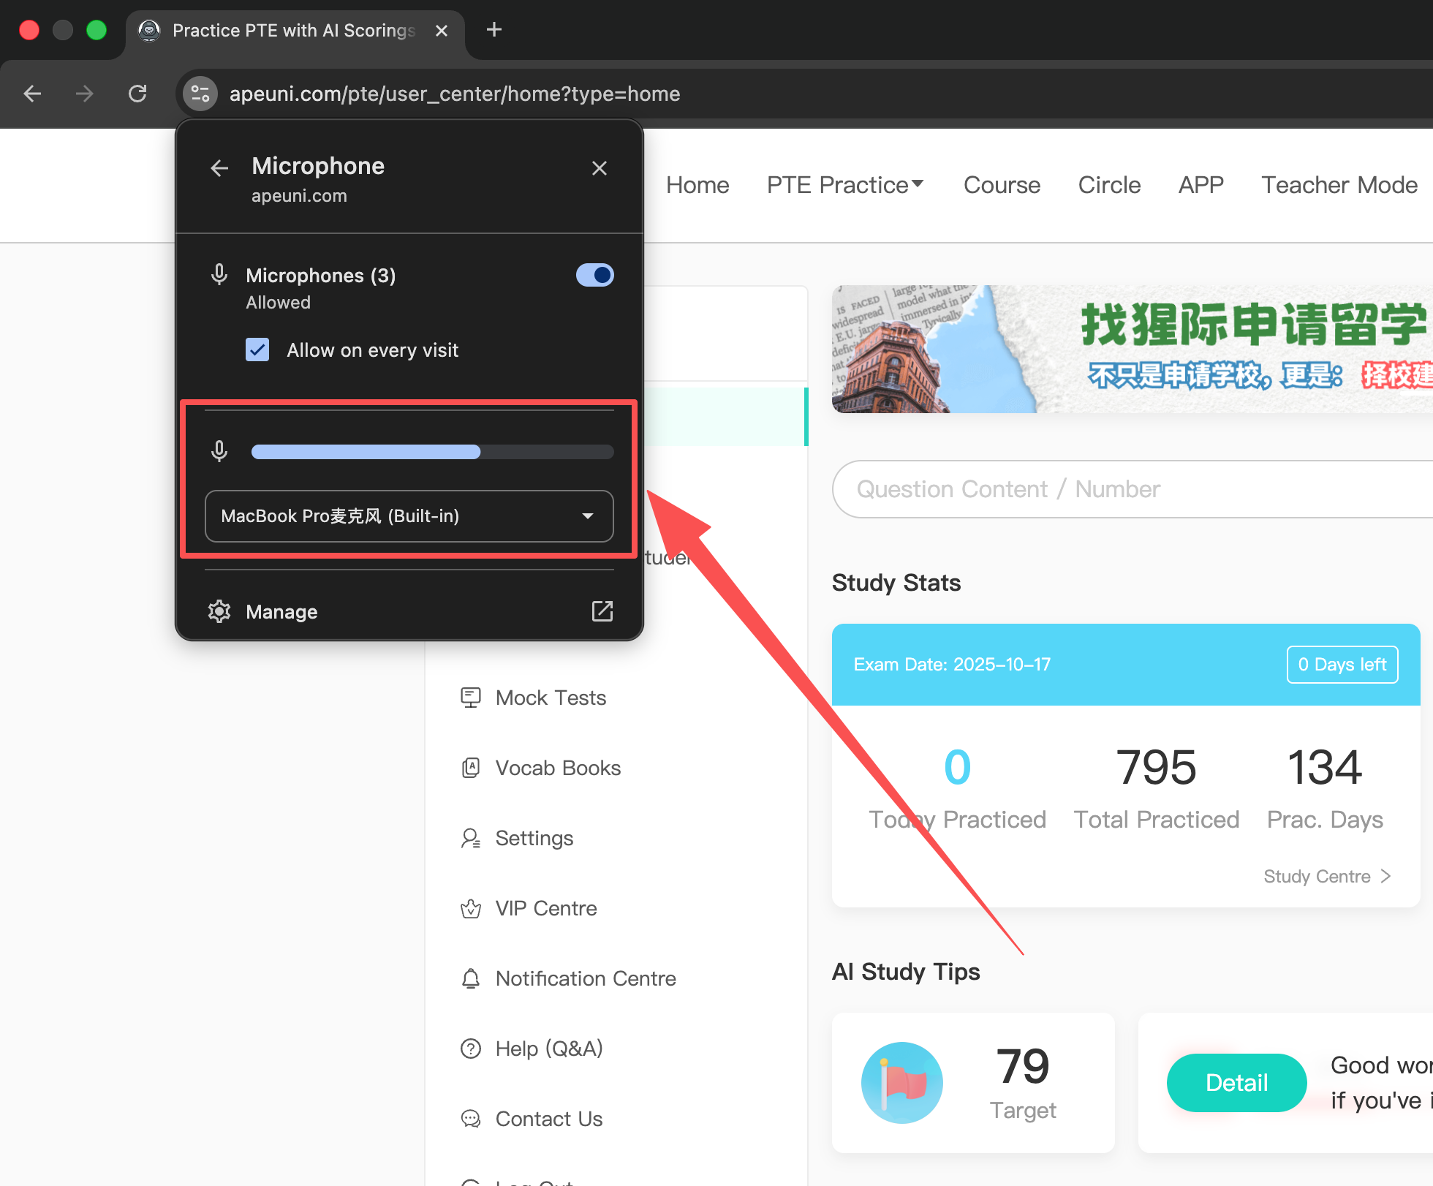Click the site information icon in address bar
This screenshot has width=1433, height=1186.
tap(200, 94)
